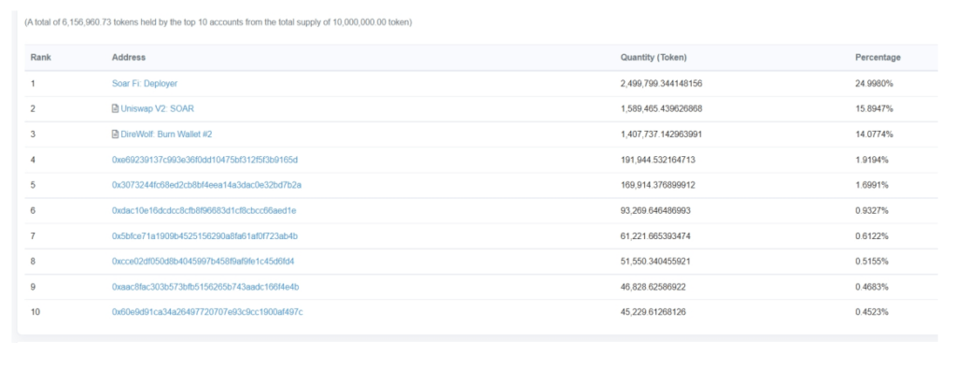Open address starting 0xdac10e16dcdcc8
Viewport: 956px width, 369px height.
point(204,210)
